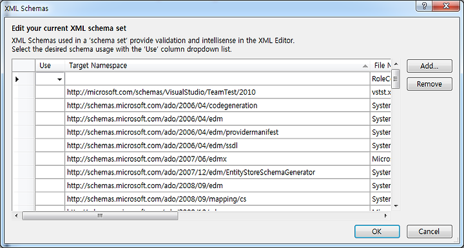Screen dimensions: 464x248
Task: Select the ado/2006/04/edm namespace cell
Action: [x=218, y=119]
